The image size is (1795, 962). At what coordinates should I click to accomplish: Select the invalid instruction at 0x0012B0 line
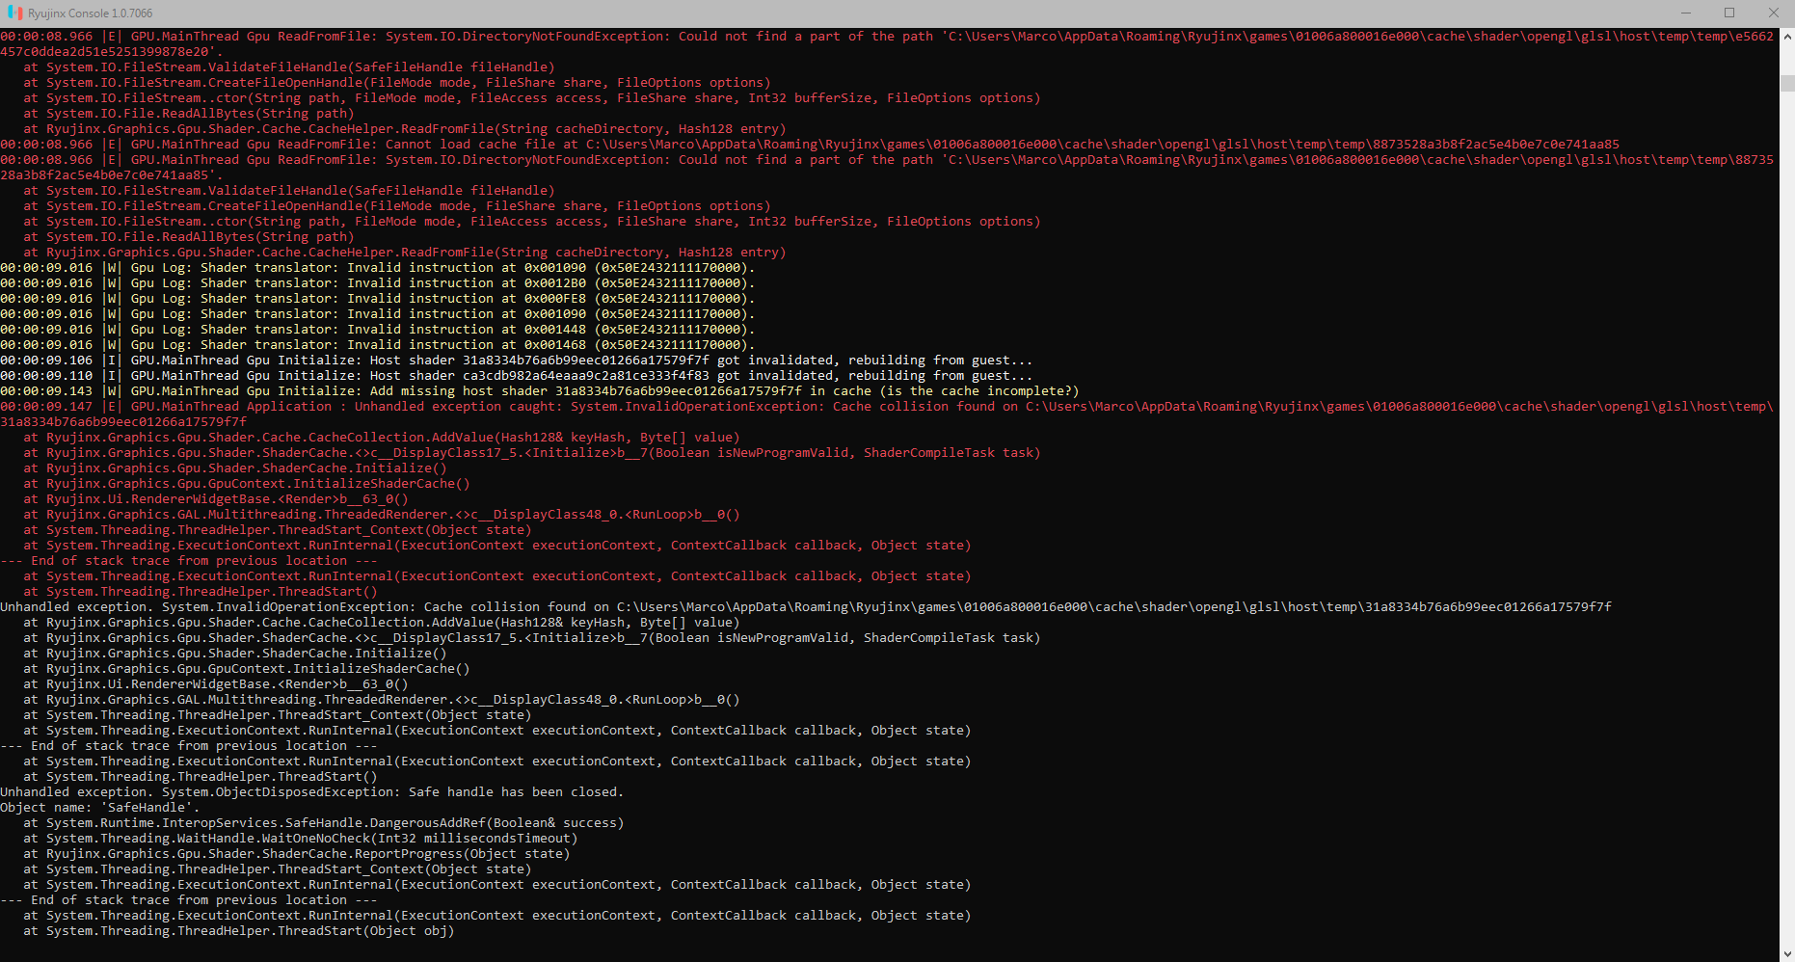tap(378, 283)
